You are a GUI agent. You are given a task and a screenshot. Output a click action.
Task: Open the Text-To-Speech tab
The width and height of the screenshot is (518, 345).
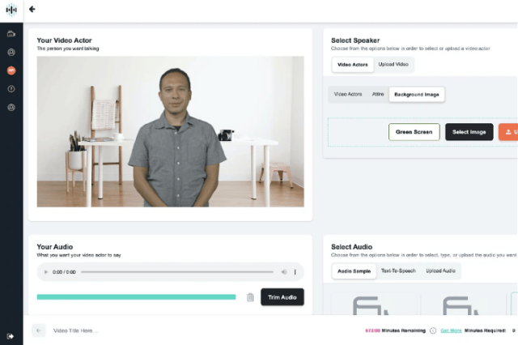[398, 270]
